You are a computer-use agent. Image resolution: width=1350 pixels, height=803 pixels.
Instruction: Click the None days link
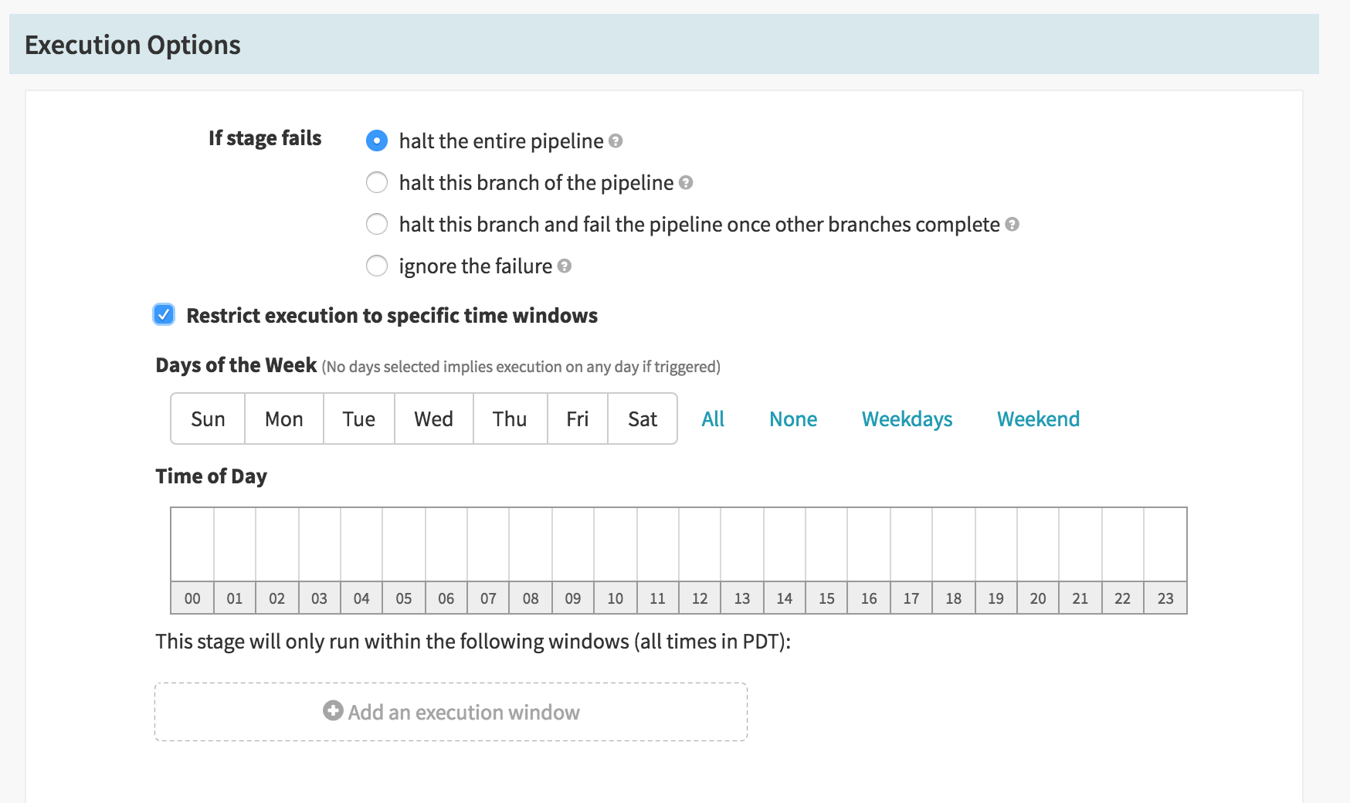(x=793, y=418)
